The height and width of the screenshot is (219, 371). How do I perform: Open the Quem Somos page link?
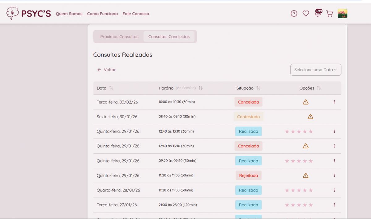[x=69, y=14]
